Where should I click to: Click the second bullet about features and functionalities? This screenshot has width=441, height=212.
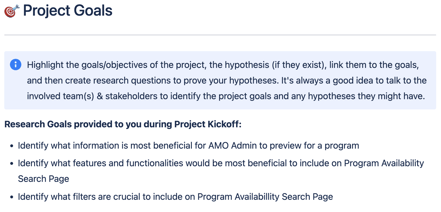click(221, 171)
